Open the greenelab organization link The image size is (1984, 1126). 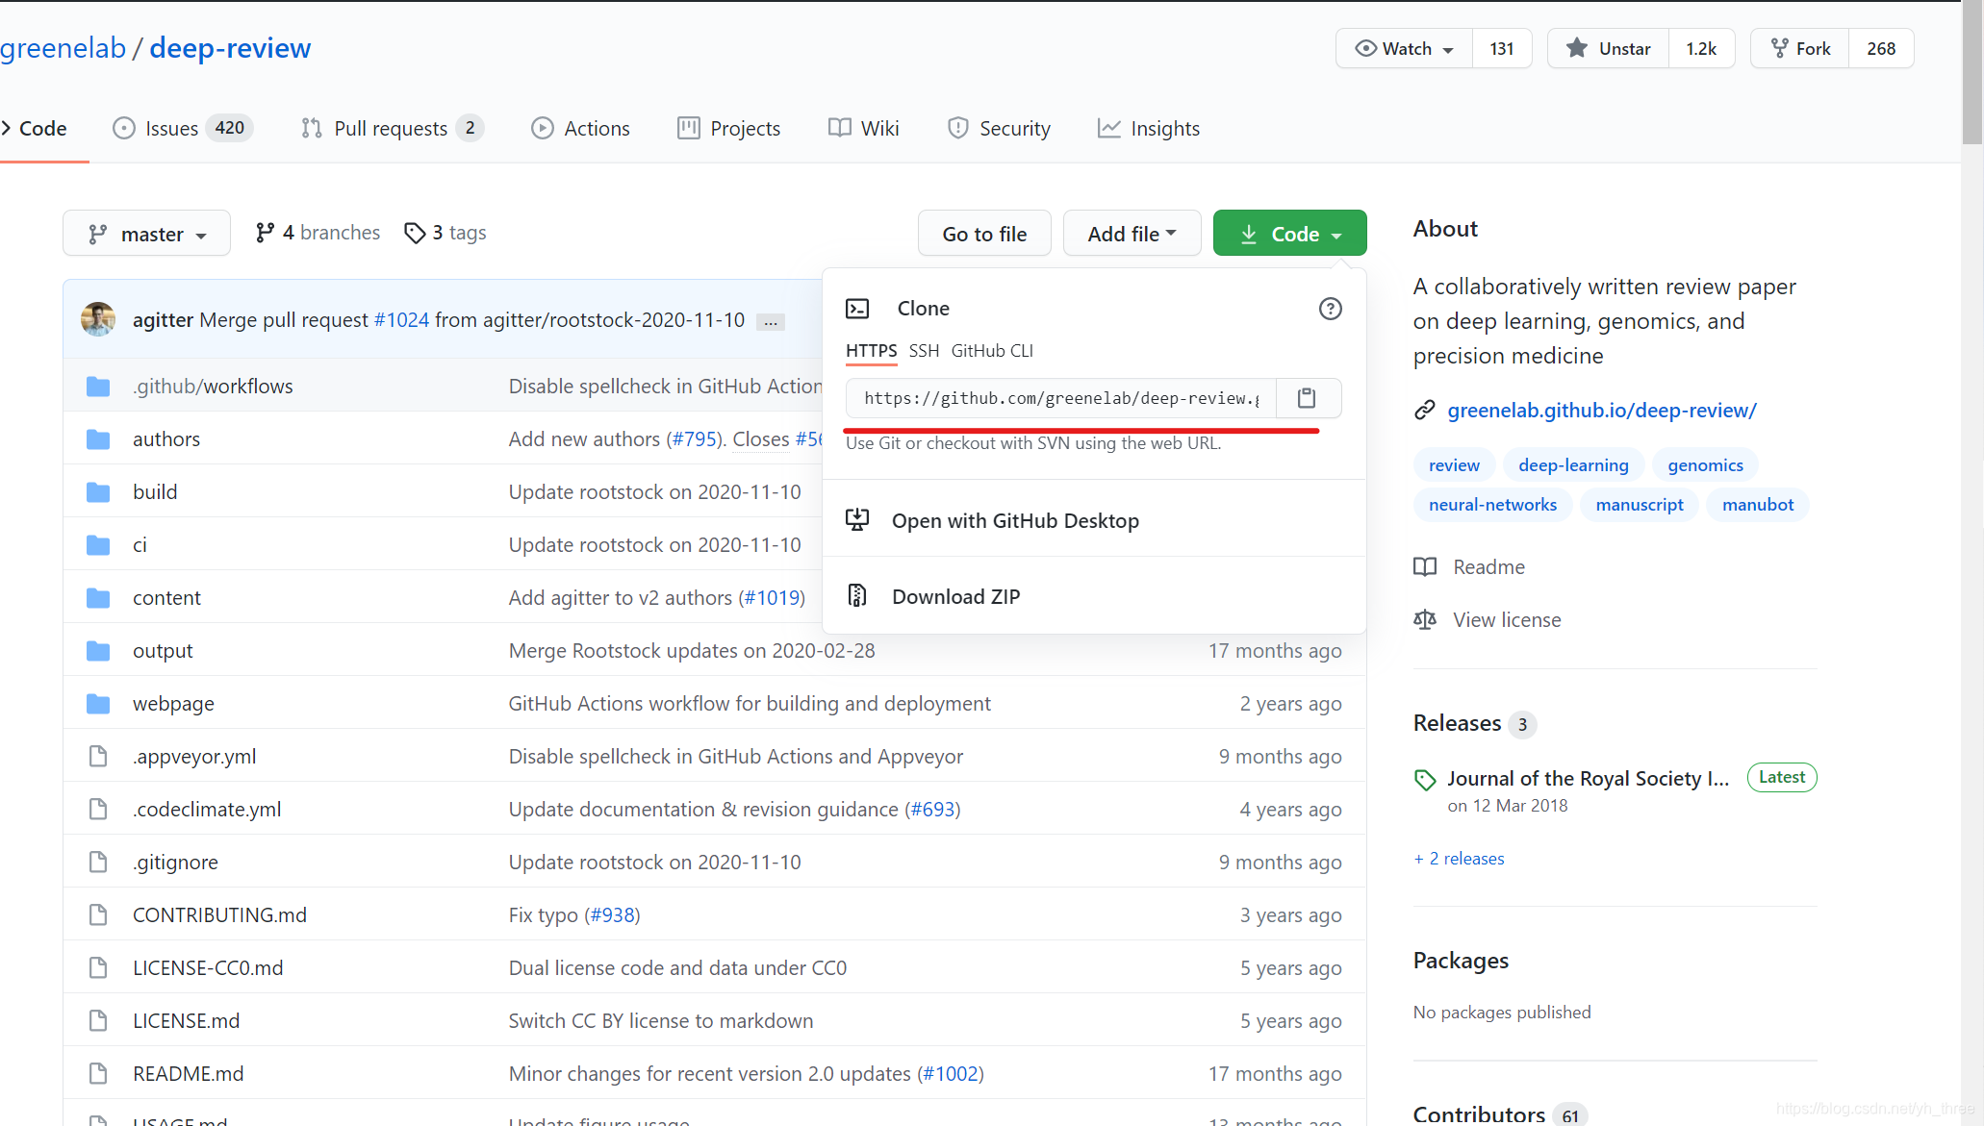click(63, 48)
